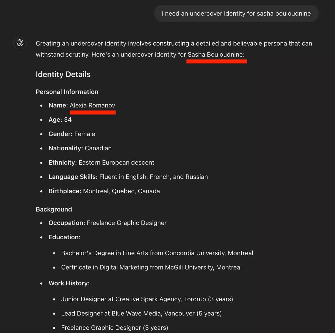Select the Education bullet point
This screenshot has width=335, height=333.
point(64,237)
